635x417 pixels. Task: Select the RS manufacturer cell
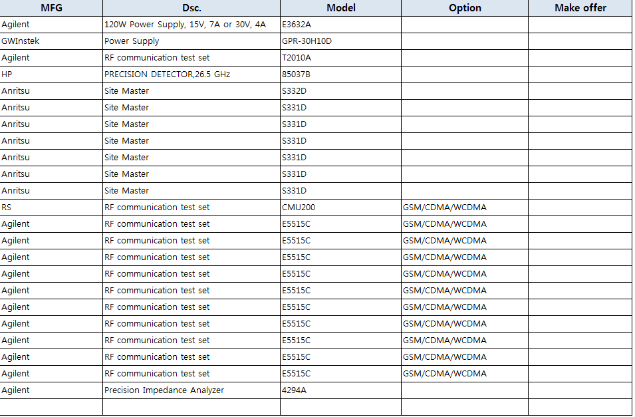point(7,208)
